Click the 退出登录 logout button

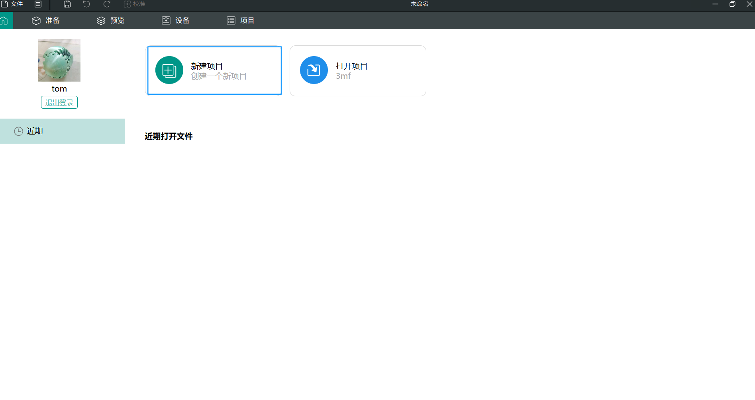(x=59, y=102)
